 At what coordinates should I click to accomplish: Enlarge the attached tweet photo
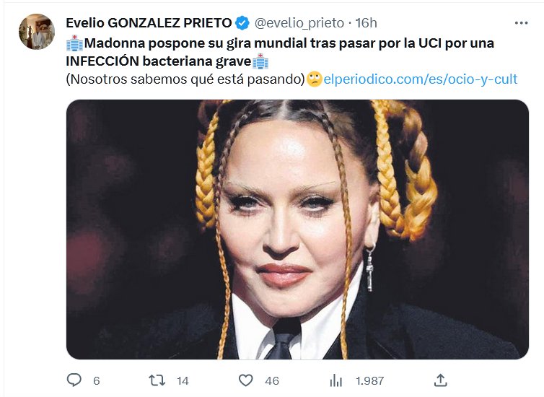click(297, 228)
